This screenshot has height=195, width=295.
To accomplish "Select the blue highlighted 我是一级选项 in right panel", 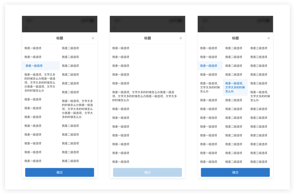I will point(210,66).
